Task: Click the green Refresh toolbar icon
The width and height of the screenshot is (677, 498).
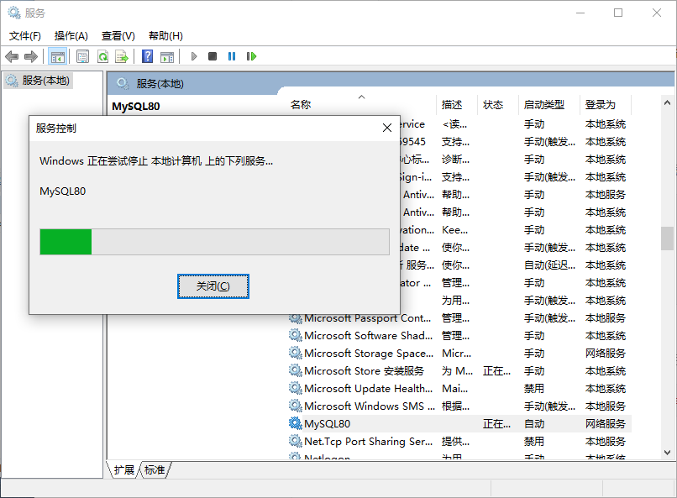Action: tap(102, 56)
